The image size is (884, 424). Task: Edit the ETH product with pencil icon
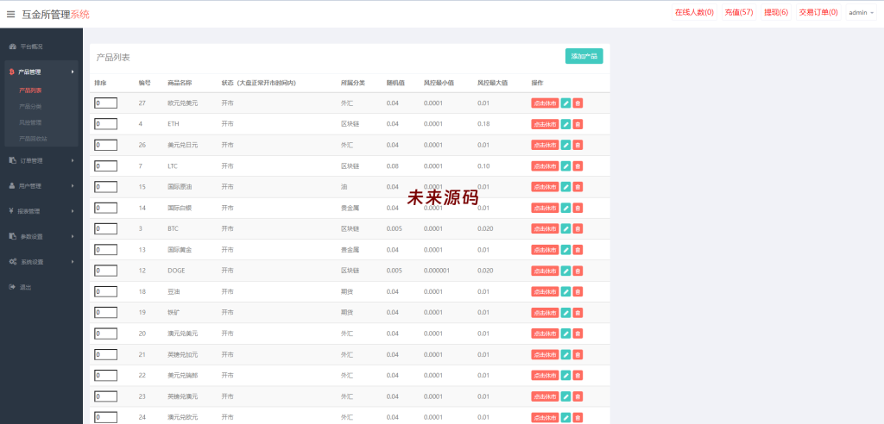(566, 124)
